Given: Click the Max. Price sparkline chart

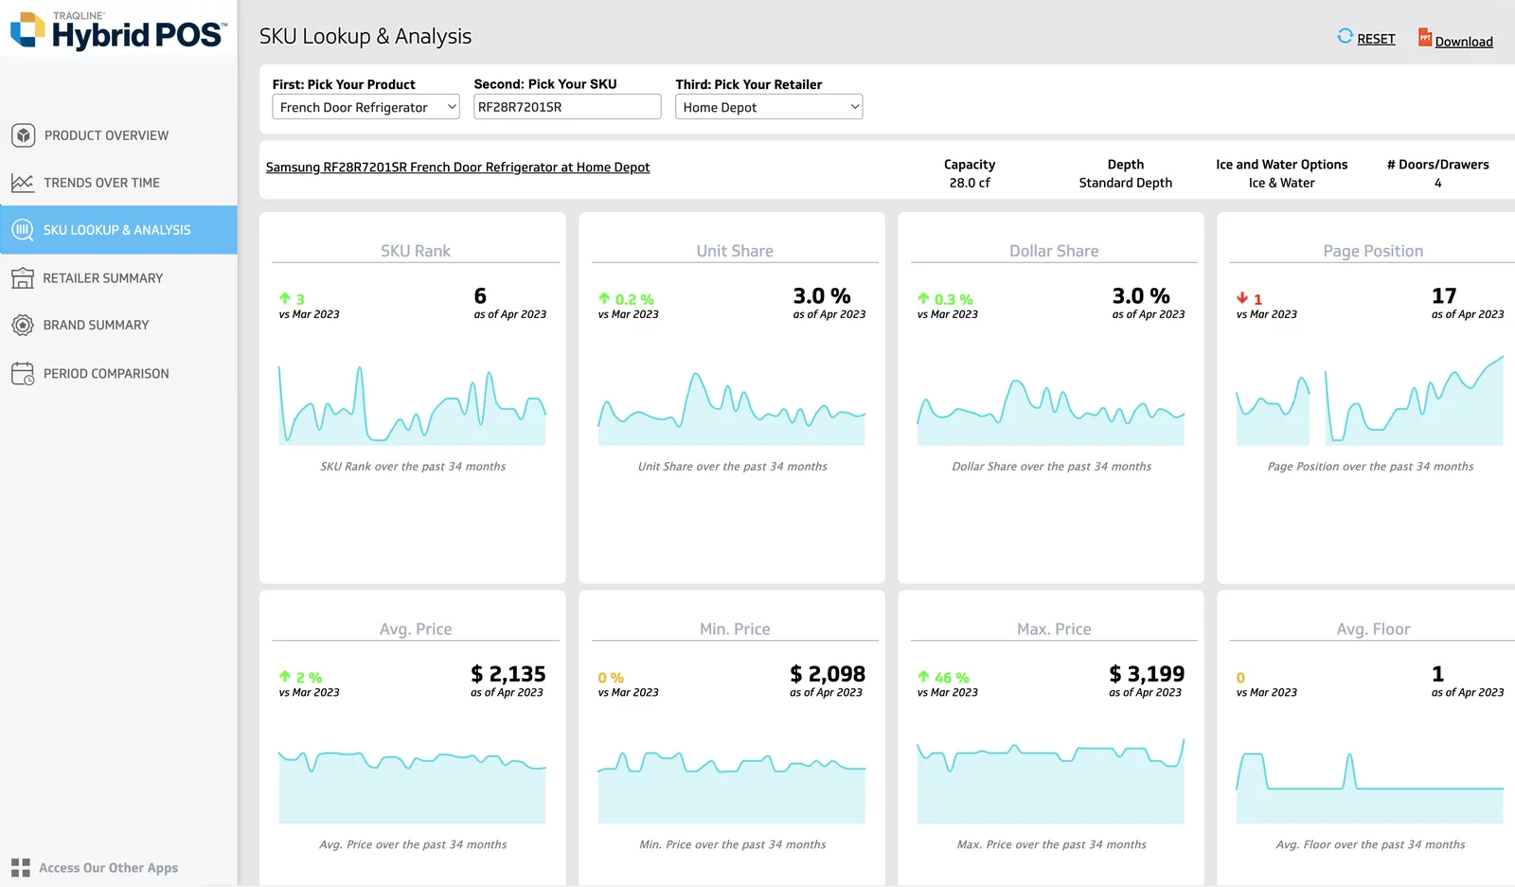Looking at the screenshot, I should tap(1051, 781).
